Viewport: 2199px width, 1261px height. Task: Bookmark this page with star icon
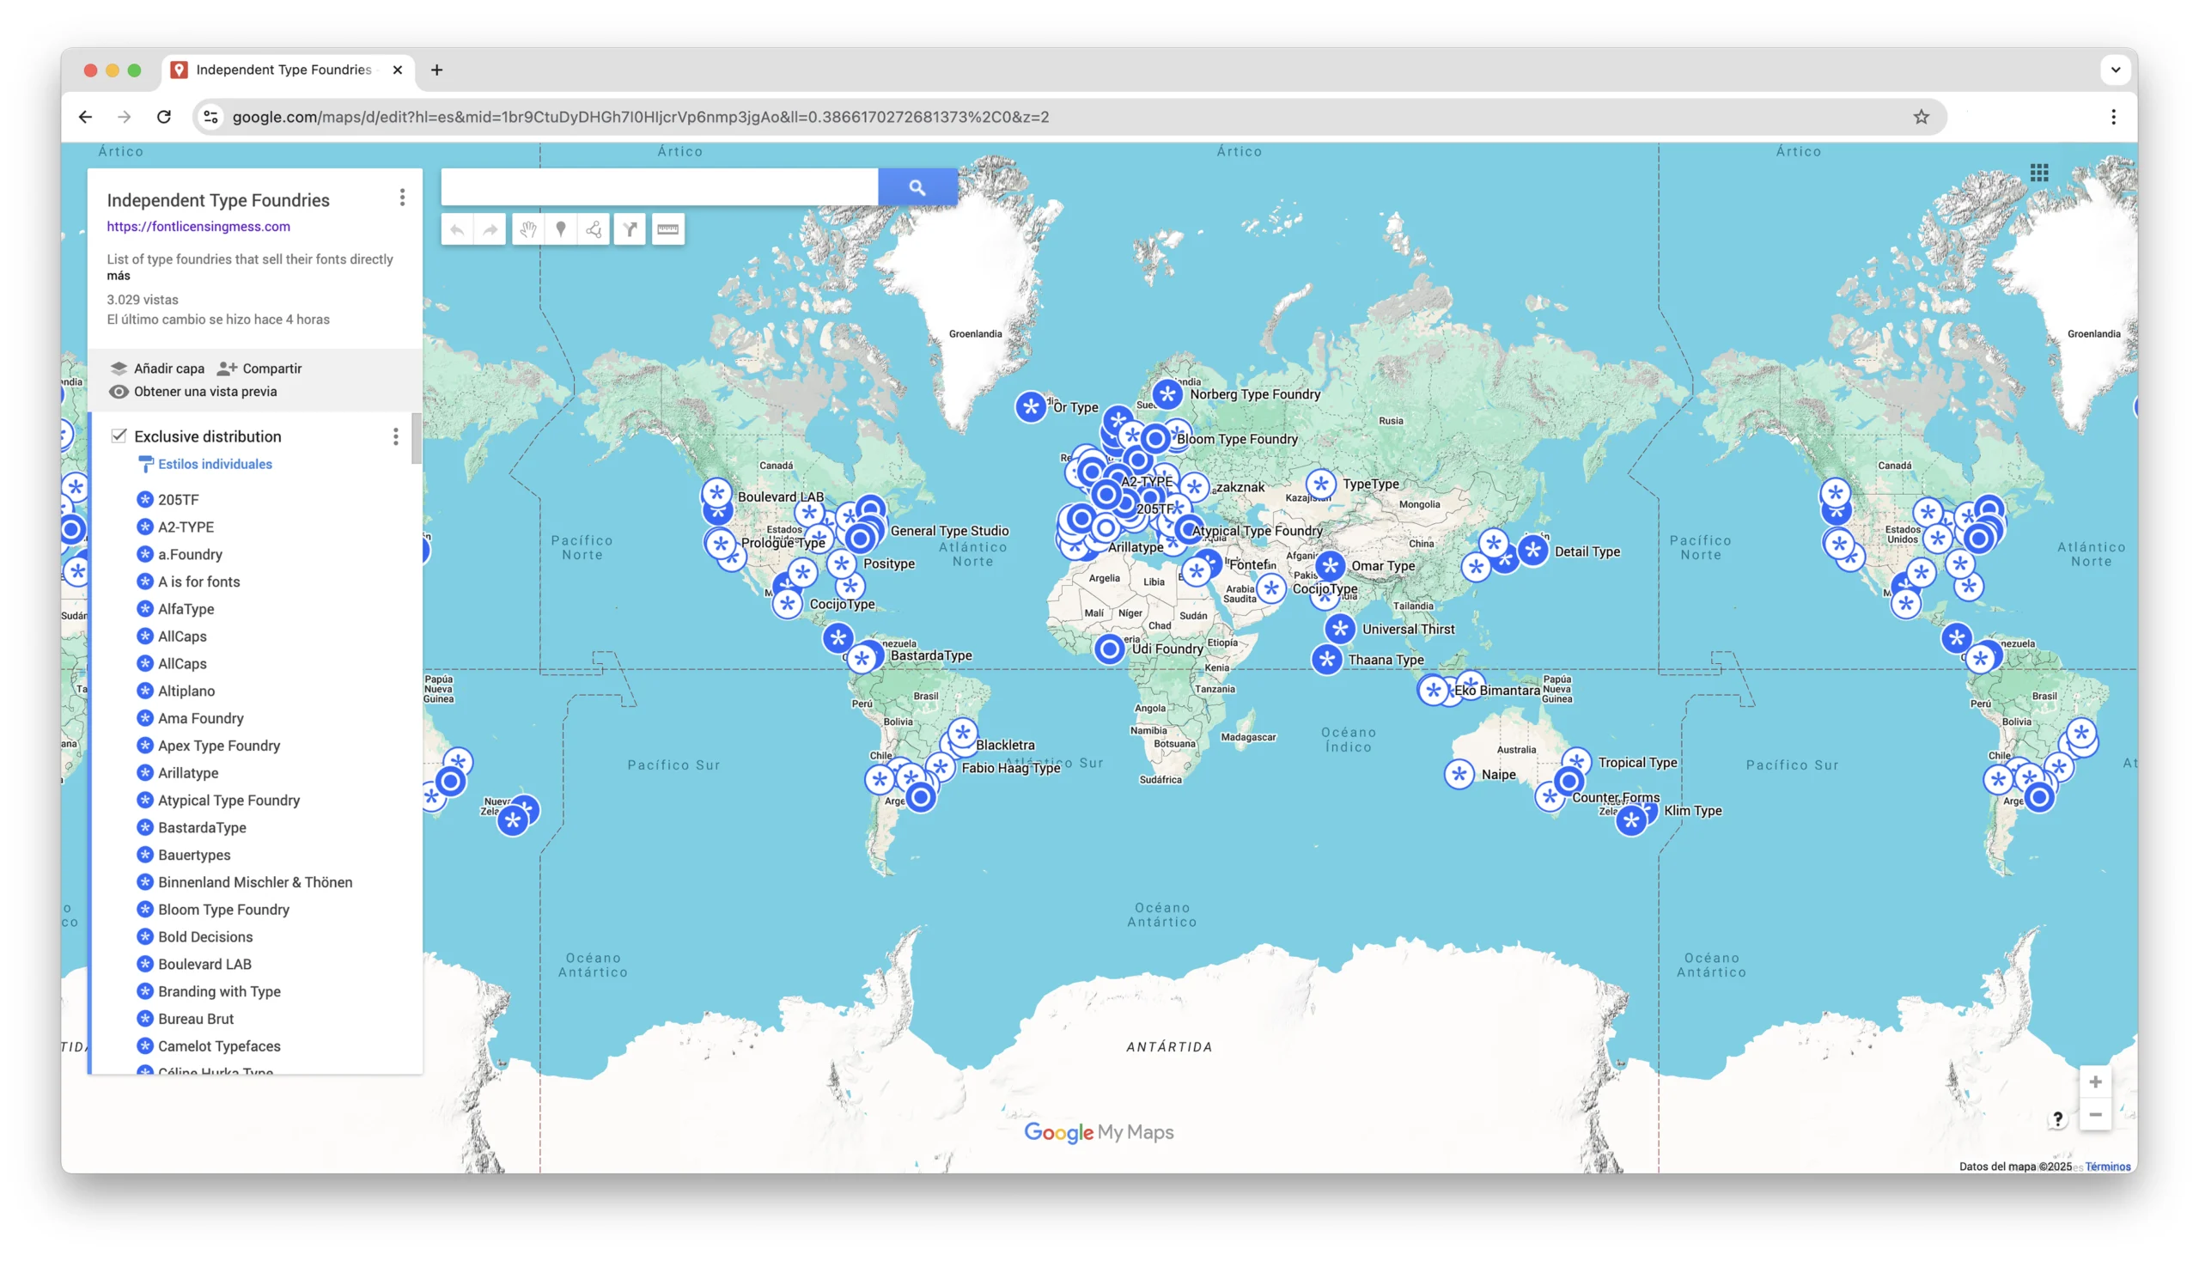pyautogui.click(x=1921, y=117)
